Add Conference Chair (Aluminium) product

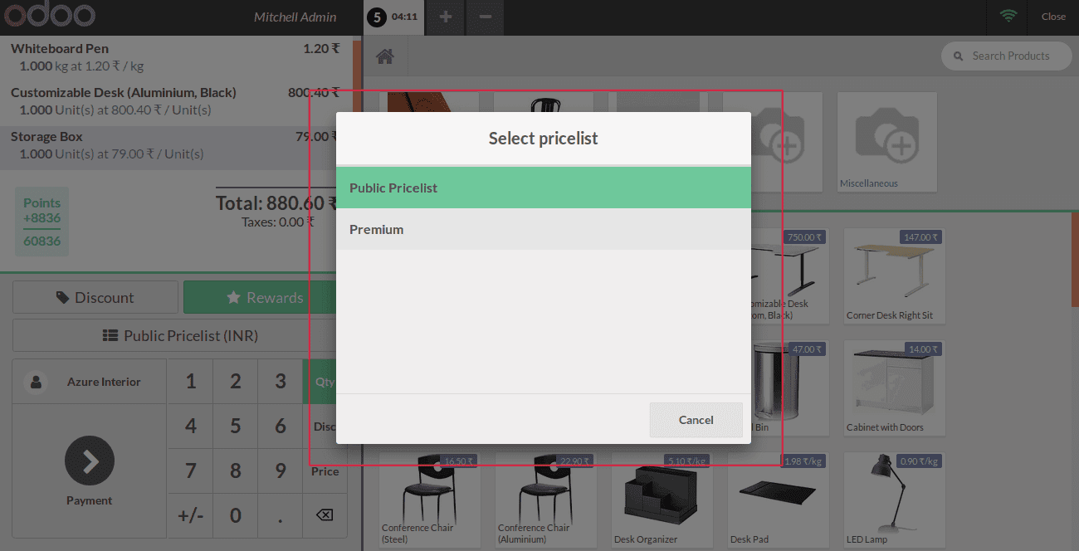(x=545, y=500)
